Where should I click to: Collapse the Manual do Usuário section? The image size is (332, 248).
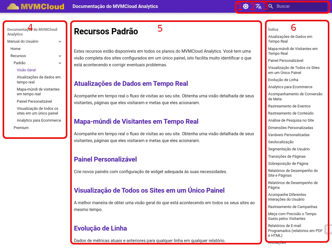coord(60,41)
